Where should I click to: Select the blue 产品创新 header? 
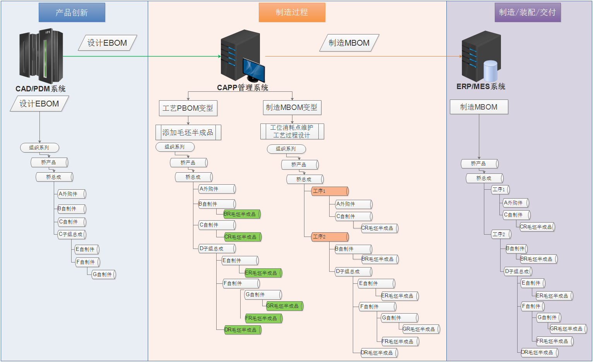[x=72, y=12]
